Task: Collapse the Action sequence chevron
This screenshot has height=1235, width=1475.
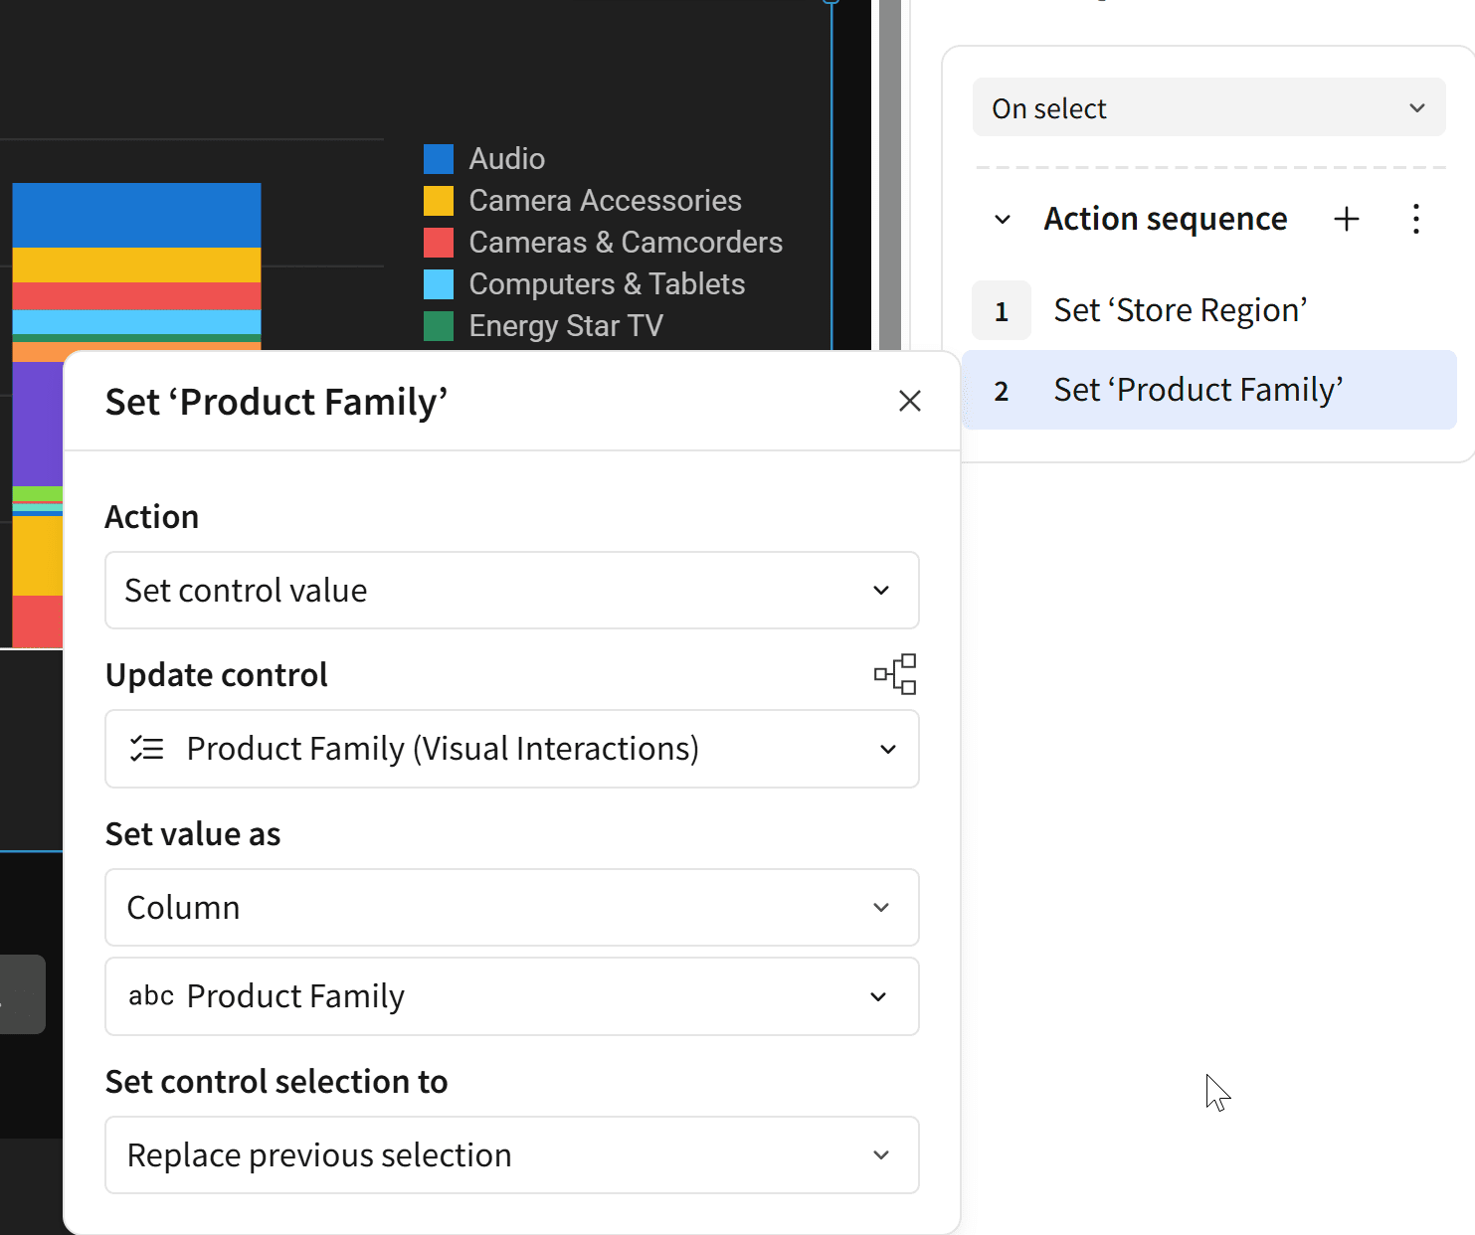Action: pos(1003,219)
